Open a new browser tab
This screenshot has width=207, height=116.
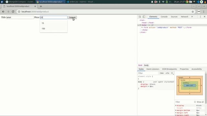(41, 6)
